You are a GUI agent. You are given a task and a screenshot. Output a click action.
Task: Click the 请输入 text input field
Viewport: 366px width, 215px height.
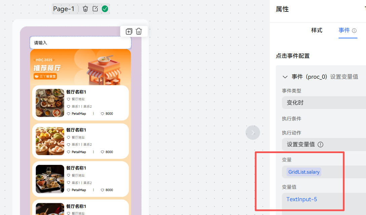(x=80, y=43)
